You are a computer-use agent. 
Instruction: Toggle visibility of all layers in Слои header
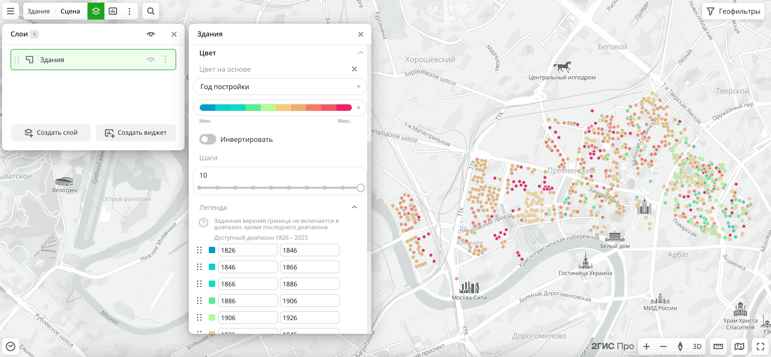151,34
